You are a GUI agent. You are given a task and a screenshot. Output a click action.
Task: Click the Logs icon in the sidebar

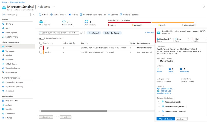(3, 28)
